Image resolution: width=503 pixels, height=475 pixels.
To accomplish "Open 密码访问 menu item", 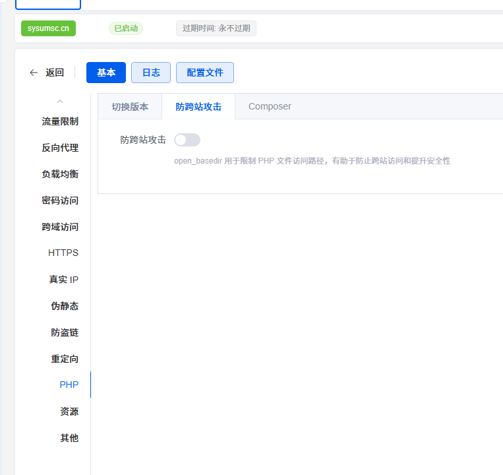I will (x=60, y=201).
